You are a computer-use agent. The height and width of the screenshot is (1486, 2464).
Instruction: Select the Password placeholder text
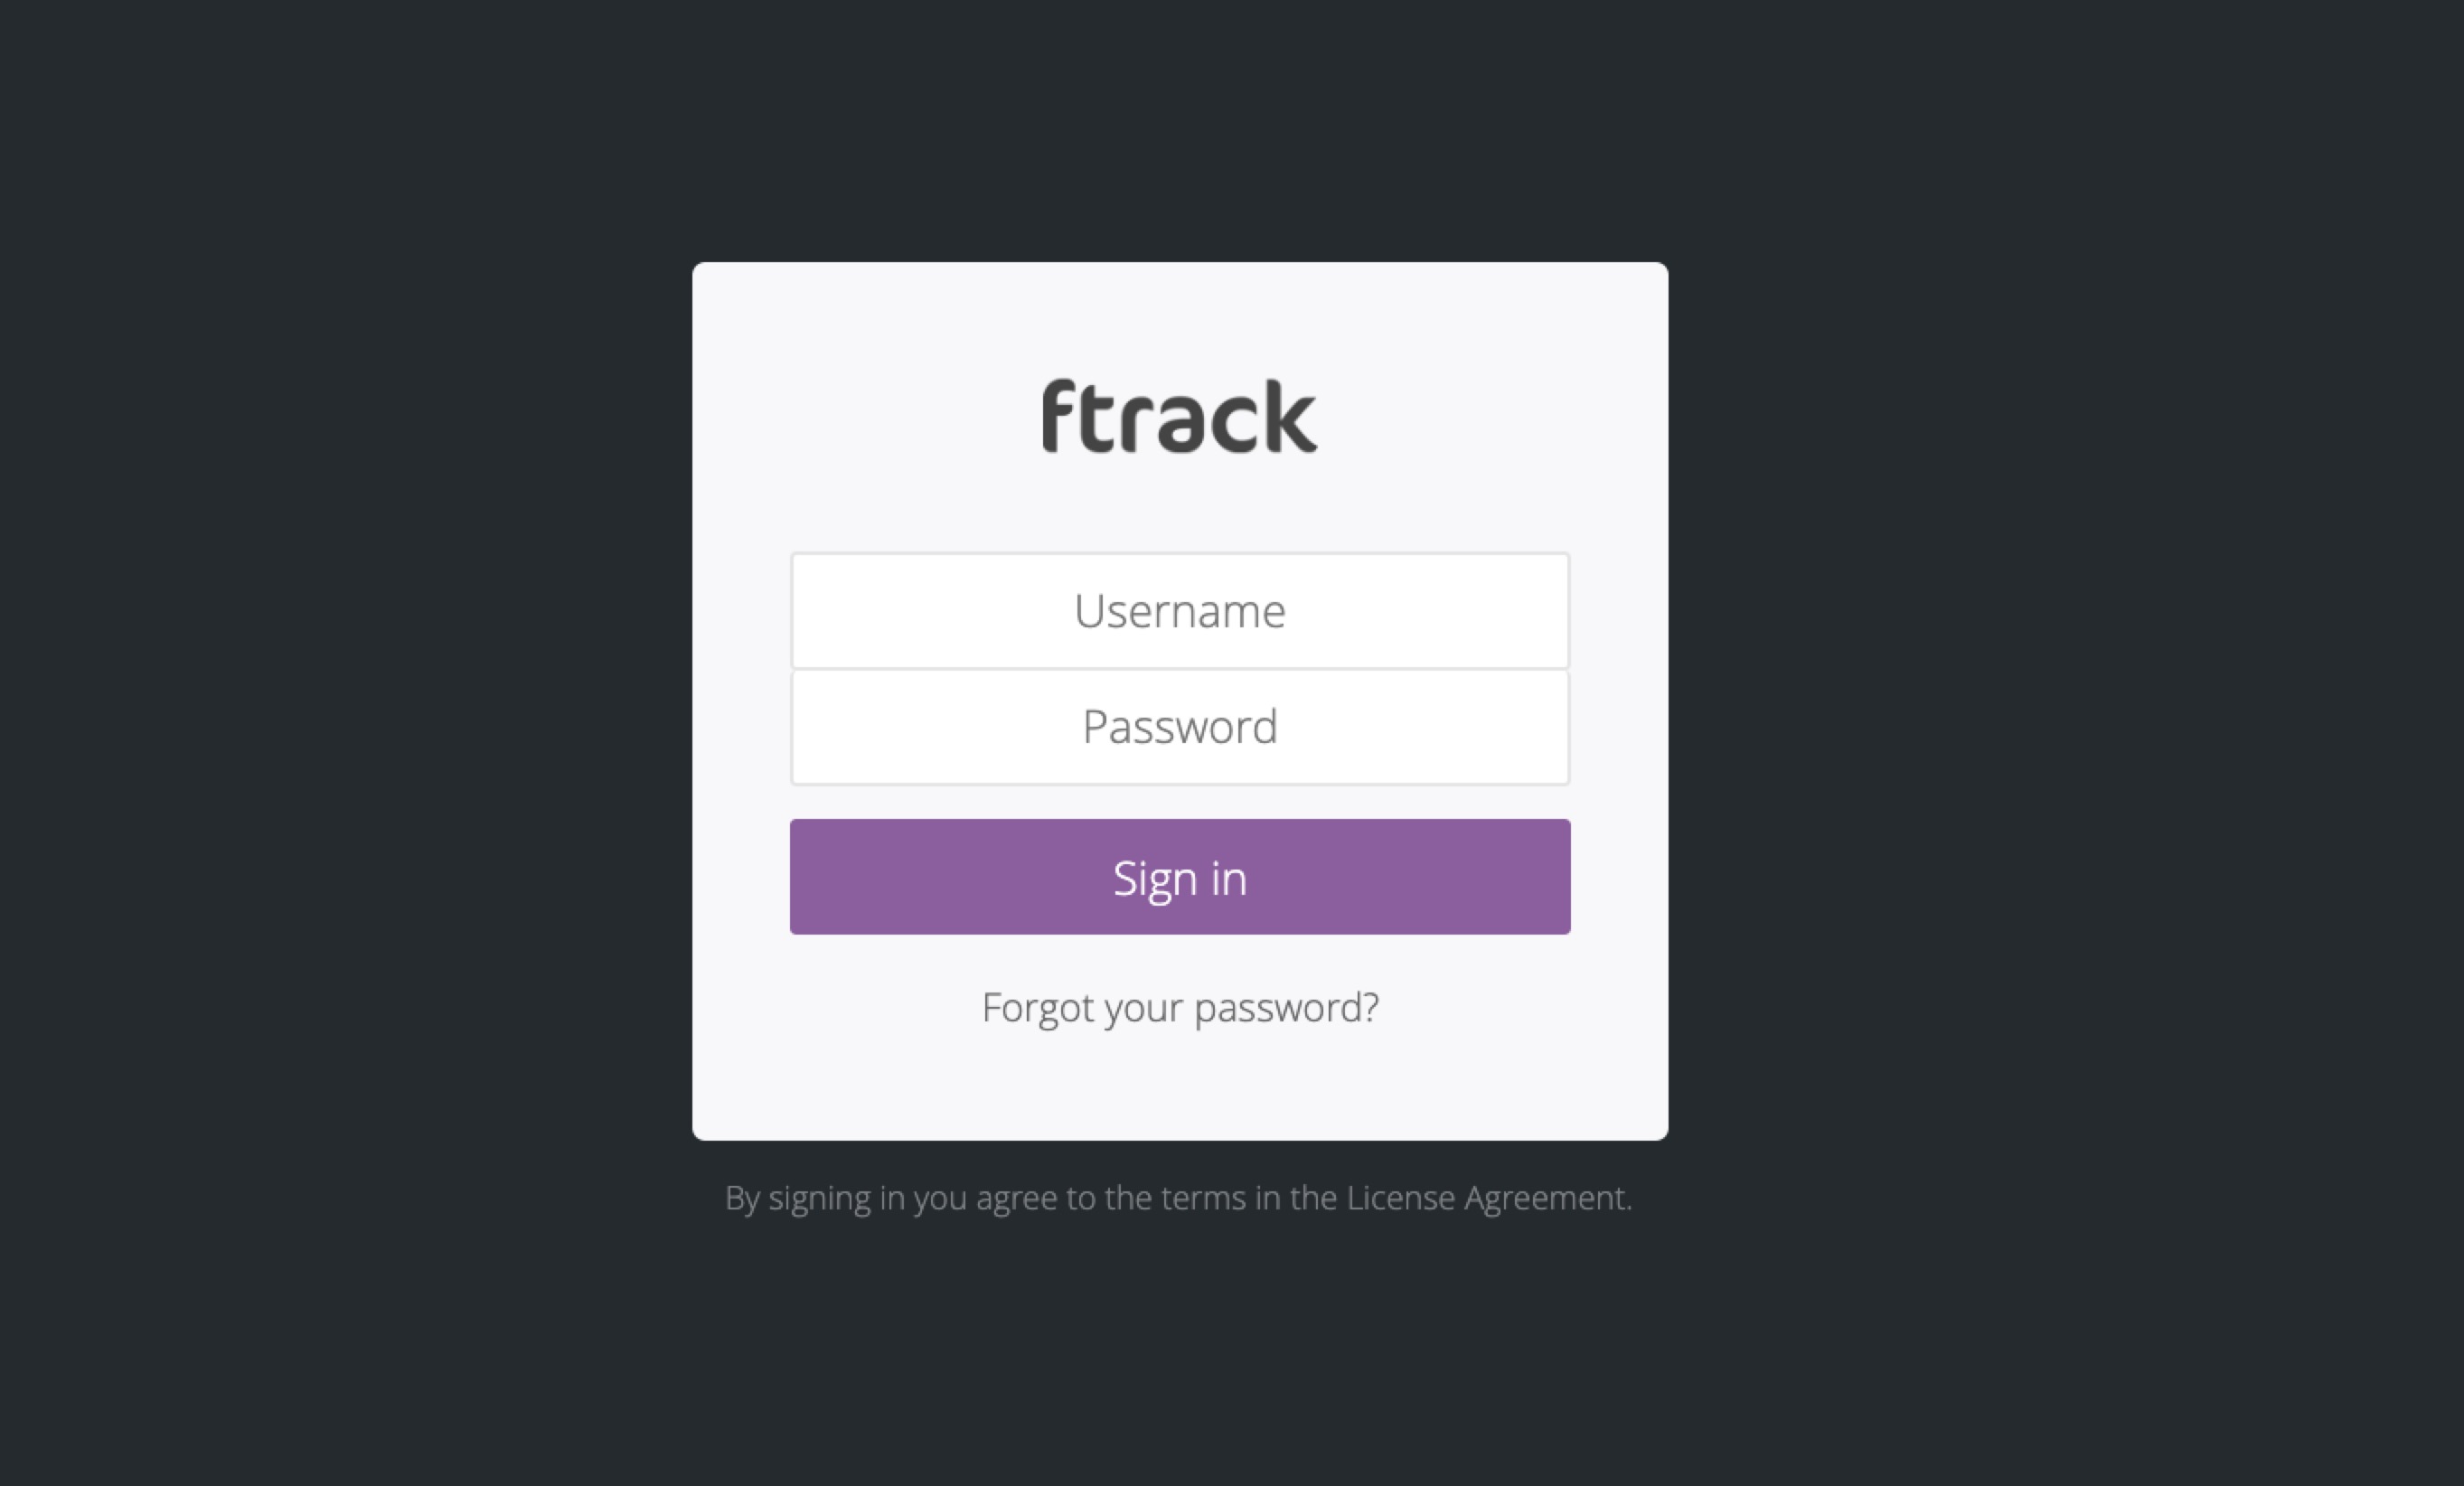tap(1180, 727)
